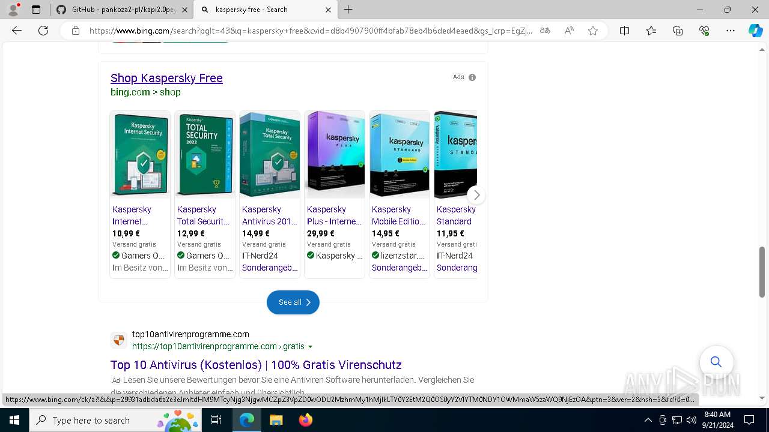Image resolution: width=769 pixels, height=432 pixels.
Task: Open the Kaspersky Total Securit... title link
Action: [x=203, y=215]
